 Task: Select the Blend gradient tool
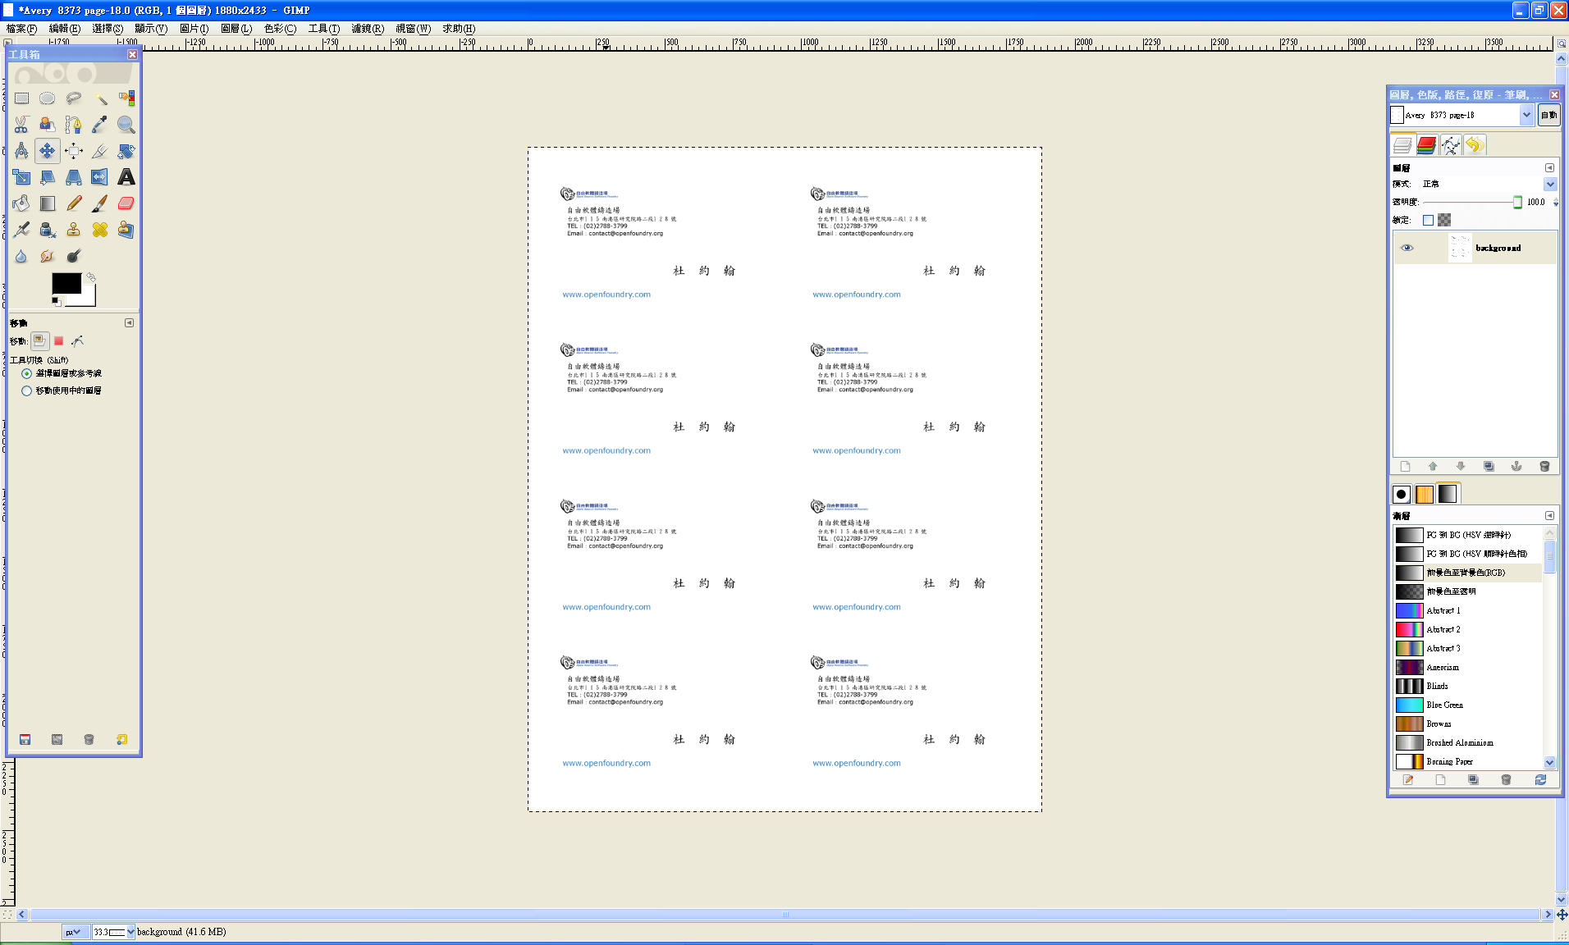click(48, 203)
